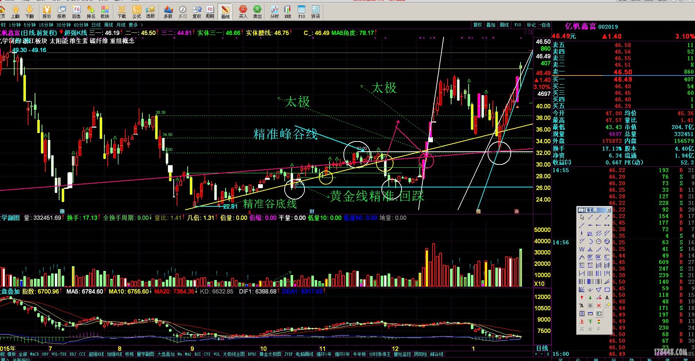
Task: Switch to 30分钟 period
Action: pos(64,25)
